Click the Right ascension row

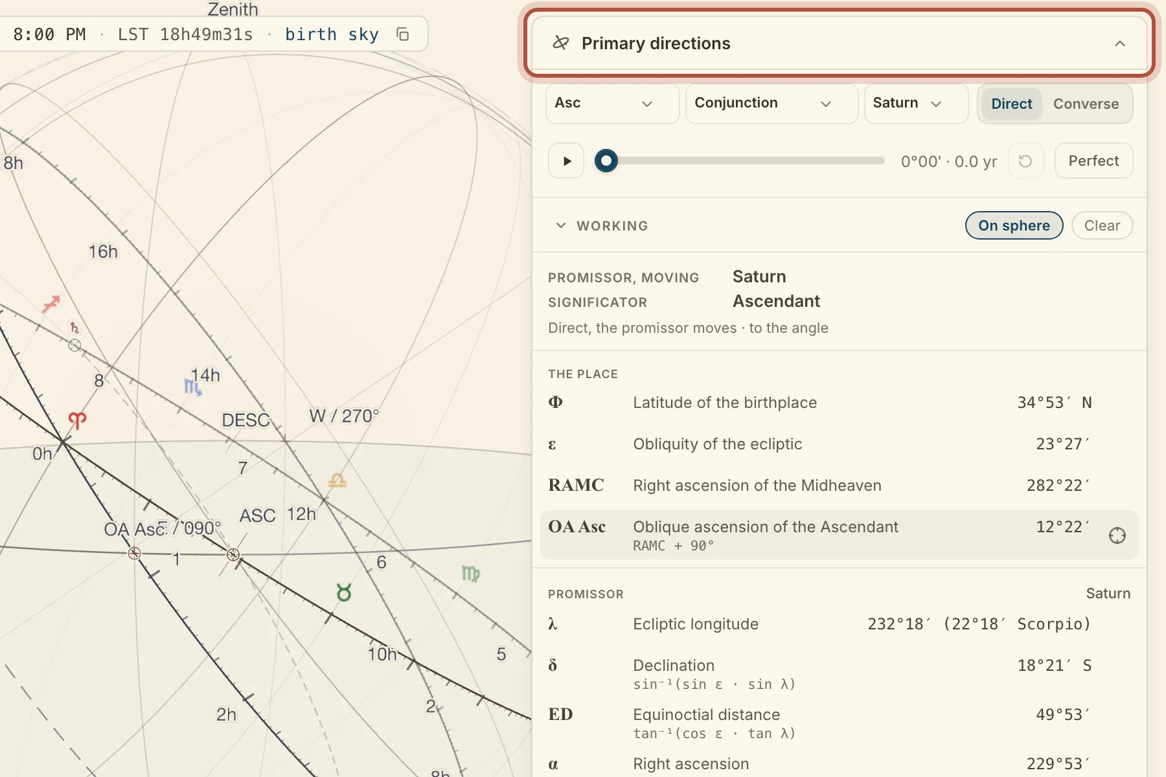pos(839,764)
